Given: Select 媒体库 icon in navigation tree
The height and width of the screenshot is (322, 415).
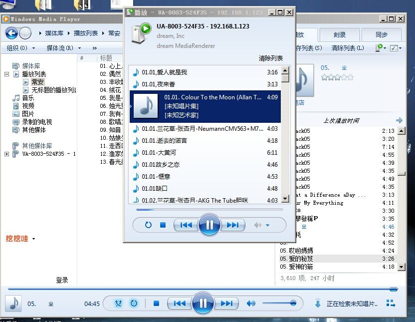Looking at the screenshot, I should [16, 66].
